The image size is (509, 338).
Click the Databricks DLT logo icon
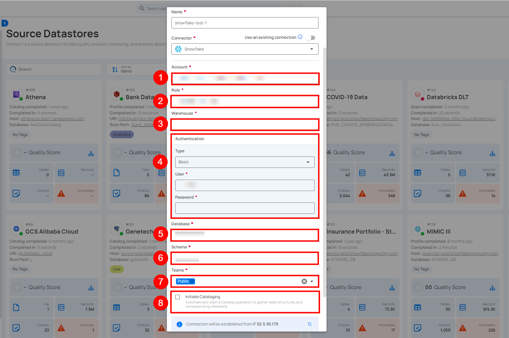[x=418, y=94]
